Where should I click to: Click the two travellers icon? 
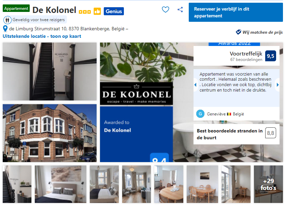(x=8, y=20)
